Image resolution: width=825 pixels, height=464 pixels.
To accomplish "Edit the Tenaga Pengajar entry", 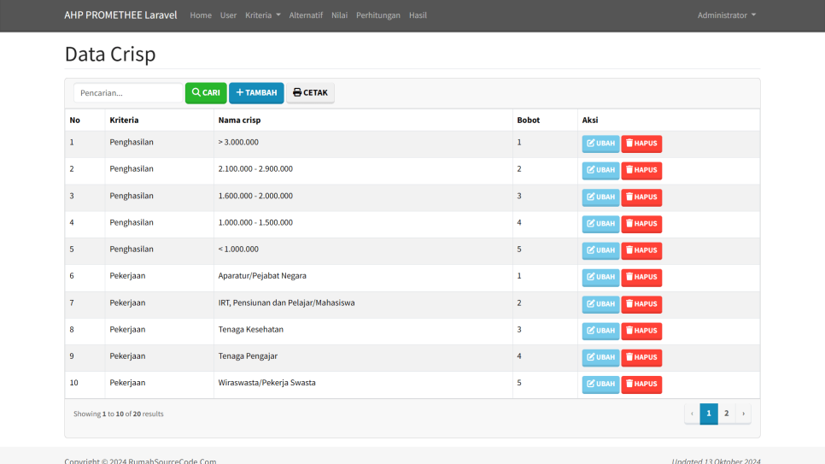I will (600, 357).
